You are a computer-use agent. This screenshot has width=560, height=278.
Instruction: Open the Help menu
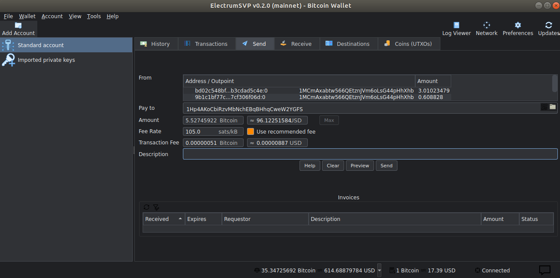(112, 16)
